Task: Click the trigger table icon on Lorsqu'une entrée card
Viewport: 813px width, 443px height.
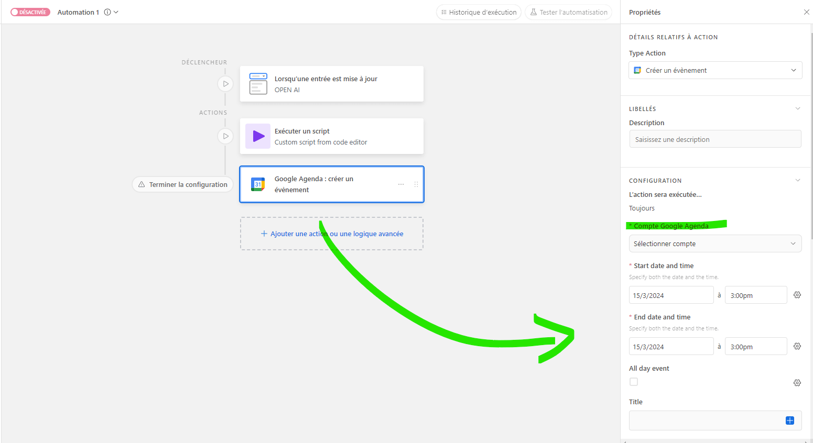Action: (258, 84)
